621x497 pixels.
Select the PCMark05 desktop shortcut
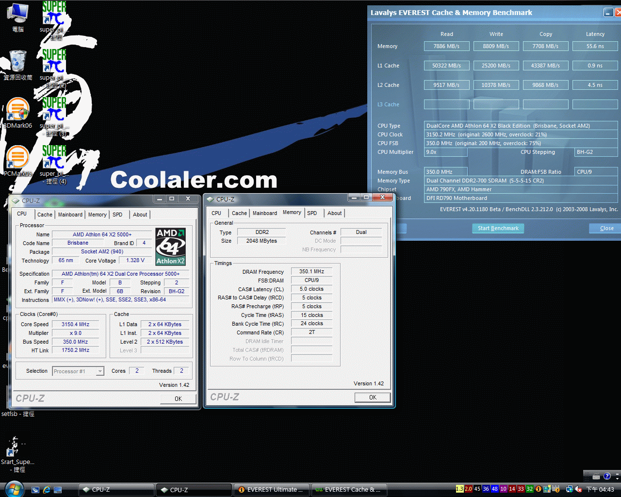(x=18, y=161)
